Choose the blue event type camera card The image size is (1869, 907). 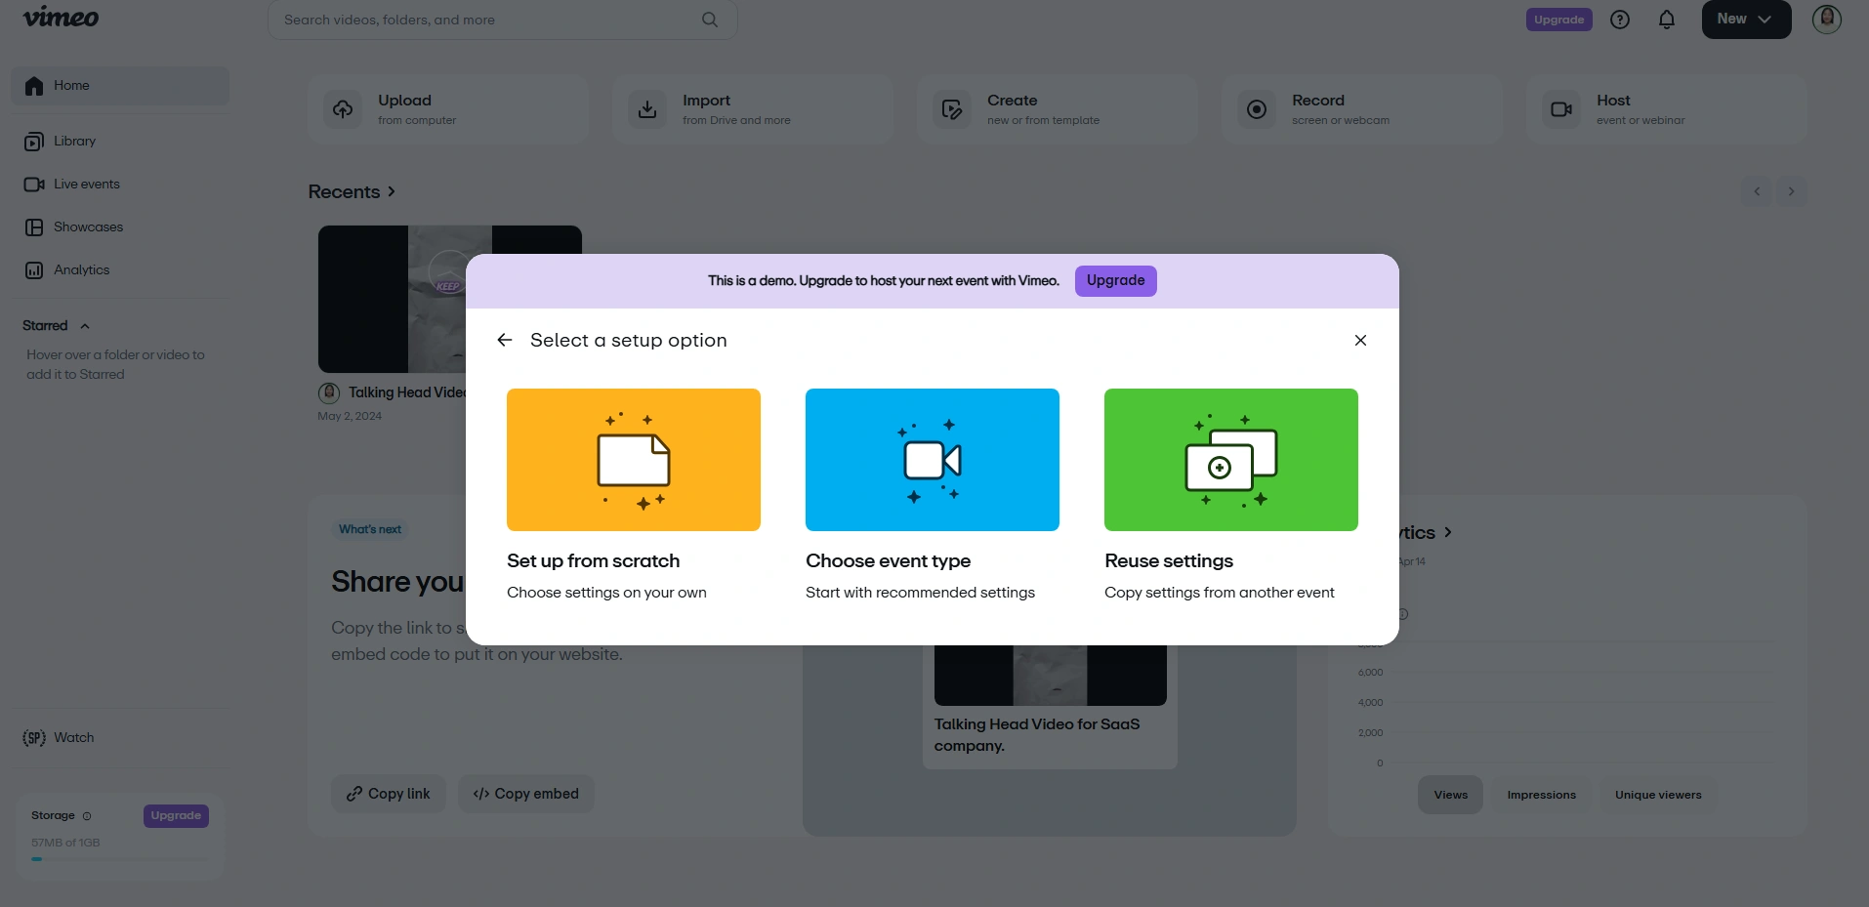[x=933, y=460]
